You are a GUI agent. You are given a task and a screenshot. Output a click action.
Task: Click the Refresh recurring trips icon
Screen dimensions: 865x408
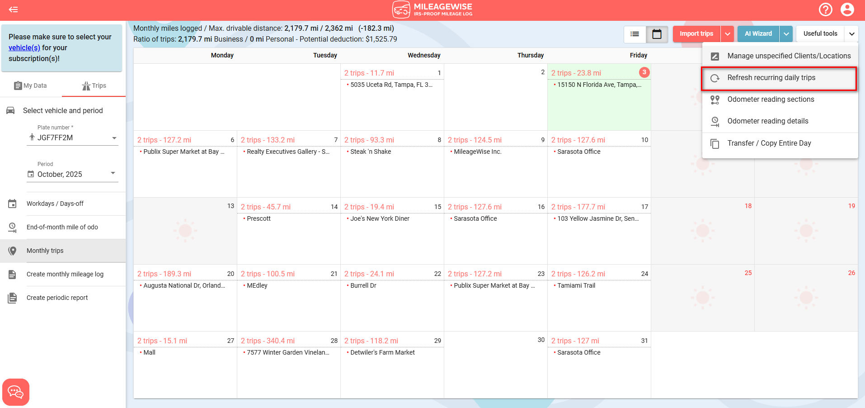click(715, 78)
